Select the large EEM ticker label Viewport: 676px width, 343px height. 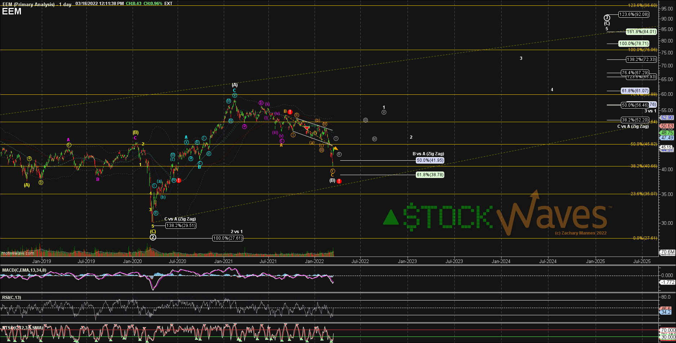click(12, 11)
